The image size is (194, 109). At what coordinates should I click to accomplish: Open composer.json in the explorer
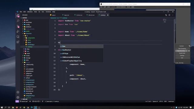tap(30, 80)
